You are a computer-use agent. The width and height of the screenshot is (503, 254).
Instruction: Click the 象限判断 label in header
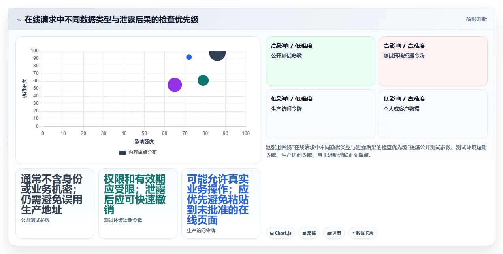tap(476, 19)
